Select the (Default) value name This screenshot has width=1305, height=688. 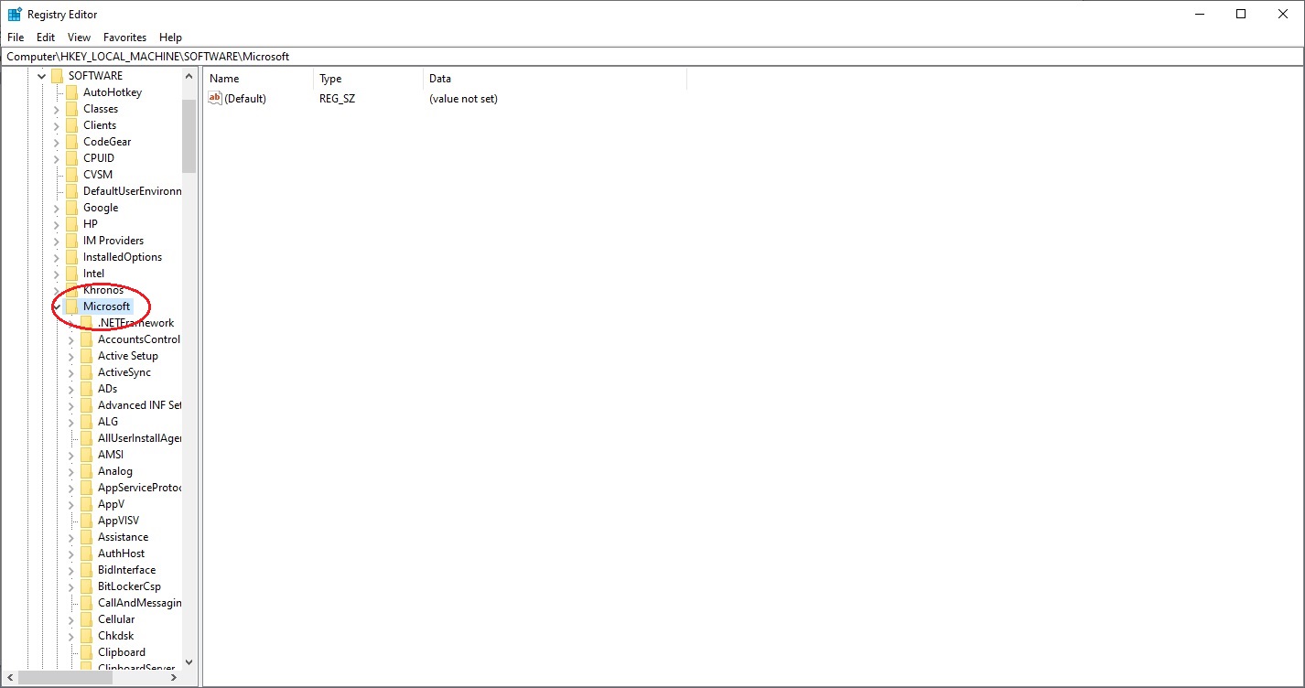(245, 99)
